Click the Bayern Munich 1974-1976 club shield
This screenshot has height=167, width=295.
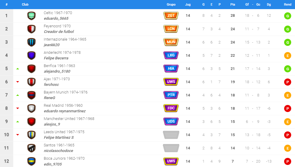[31, 95]
